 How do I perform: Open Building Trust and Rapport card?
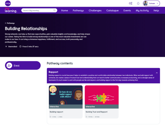point(102,102)
